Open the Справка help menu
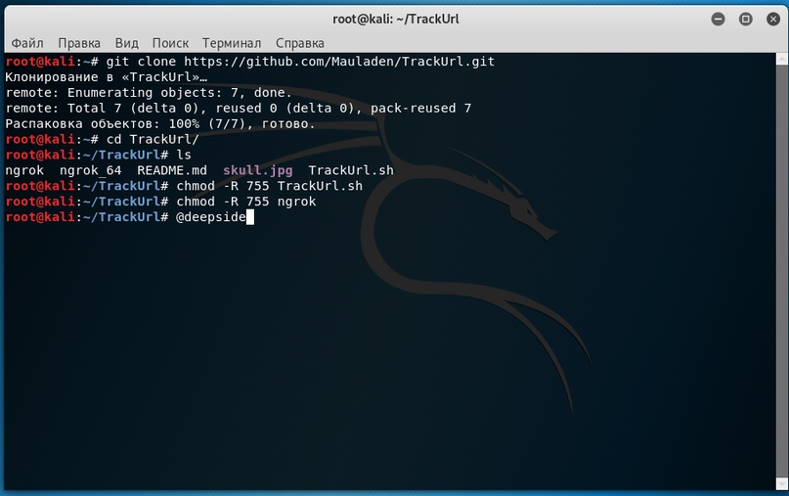Image resolution: width=789 pixels, height=496 pixels. [300, 43]
